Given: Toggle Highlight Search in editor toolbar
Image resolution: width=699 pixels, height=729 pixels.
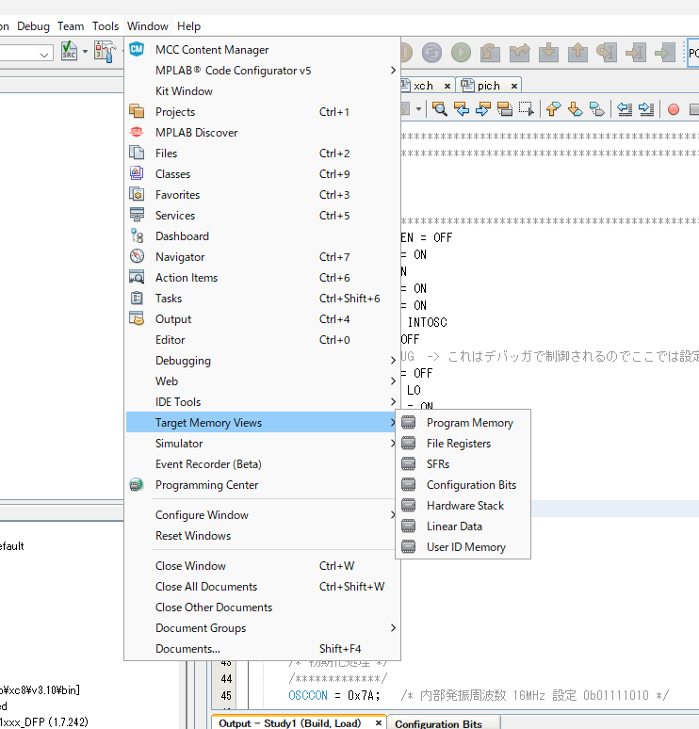Looking at the screenshot, I should [x=504, y=109].
